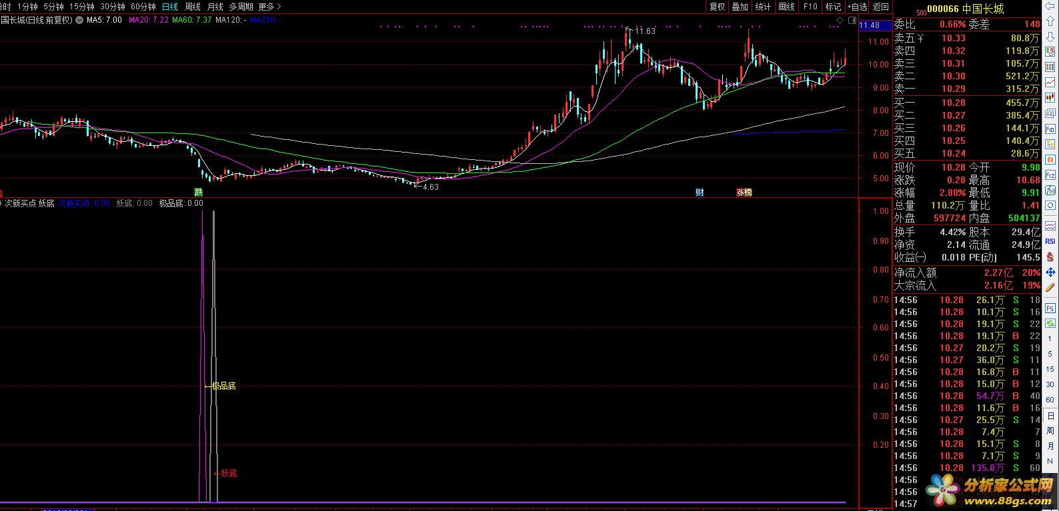Click the down arrow sidebar icon
Screen dimensions: 1059x511
(x=1050, y=36)
